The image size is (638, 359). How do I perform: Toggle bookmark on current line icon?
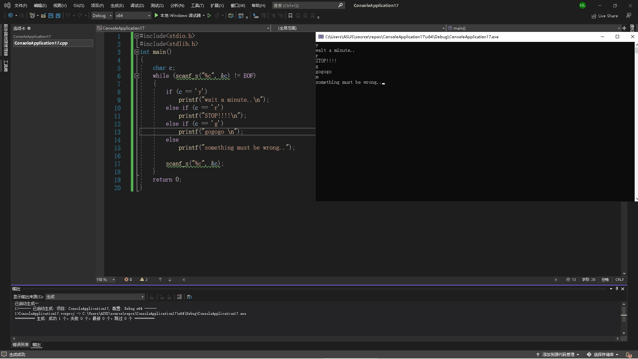290,16
